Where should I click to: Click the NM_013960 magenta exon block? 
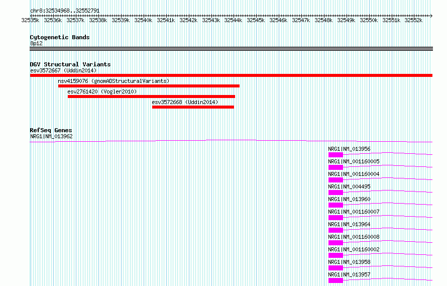click(336, 205)
